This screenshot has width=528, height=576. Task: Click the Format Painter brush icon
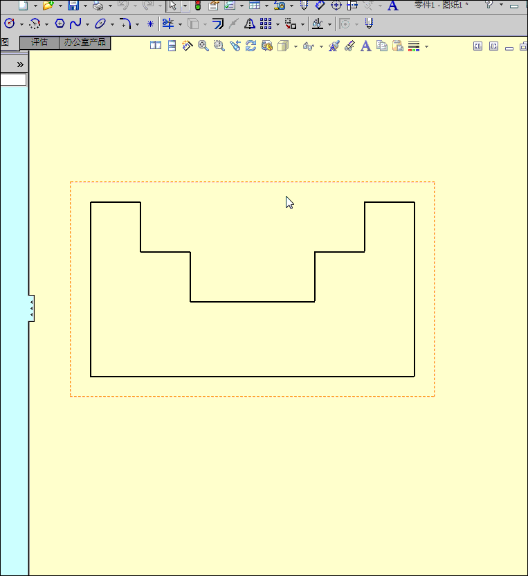click(x=334, y=46)
